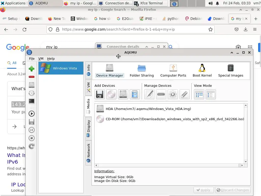Open the File menu in AQEMU

(x=32, y=59)
